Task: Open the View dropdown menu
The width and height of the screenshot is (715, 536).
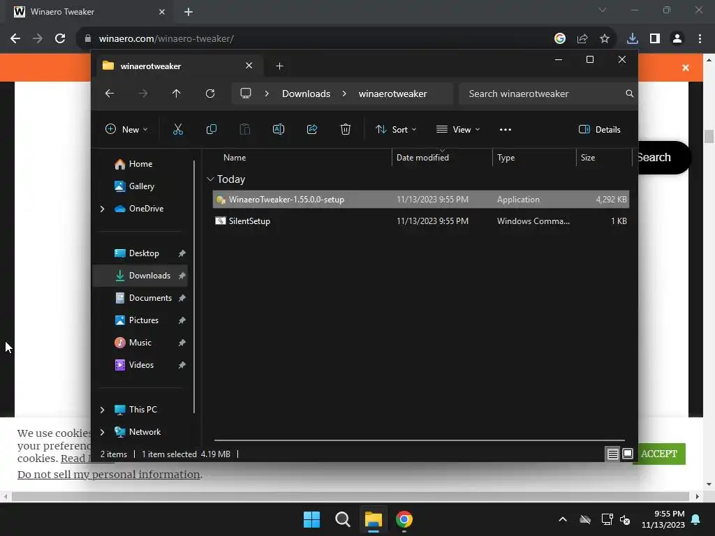Action: pos(458,129)
